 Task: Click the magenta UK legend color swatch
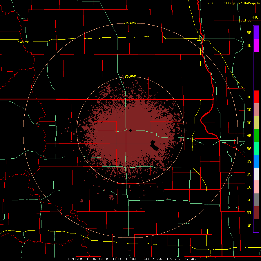[256, 46]
